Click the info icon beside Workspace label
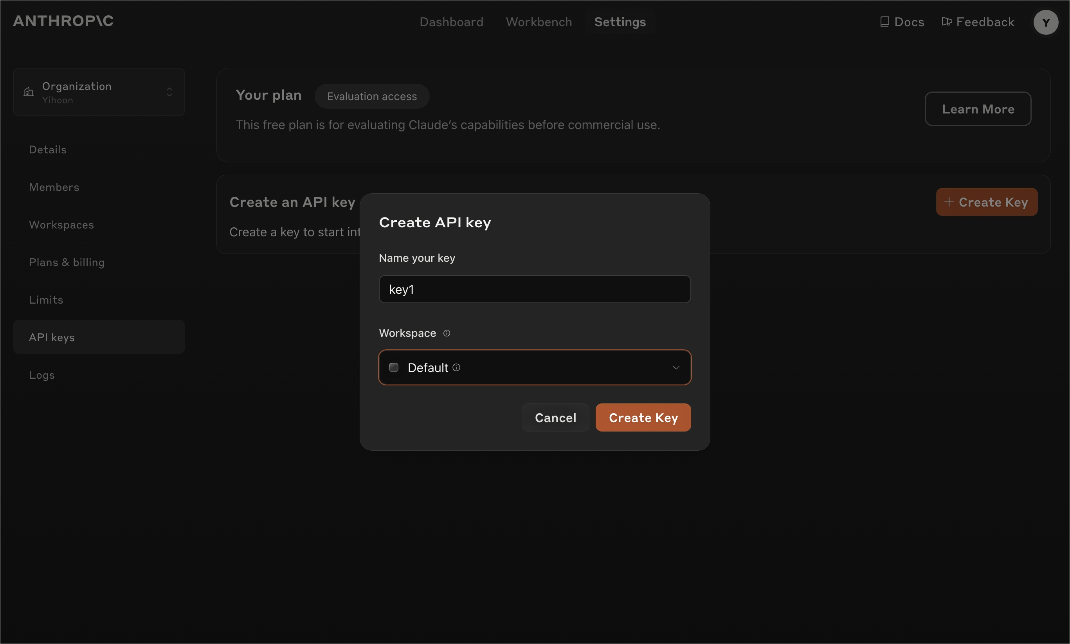The height and width of the screenshot is (644, 1070). click(446, 333)
